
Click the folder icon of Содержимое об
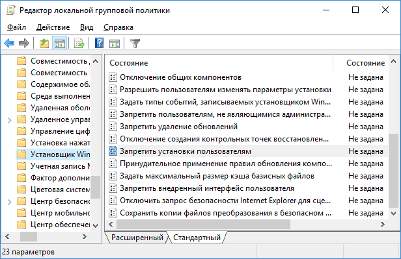pyautogui.click(x=21, y=84)
